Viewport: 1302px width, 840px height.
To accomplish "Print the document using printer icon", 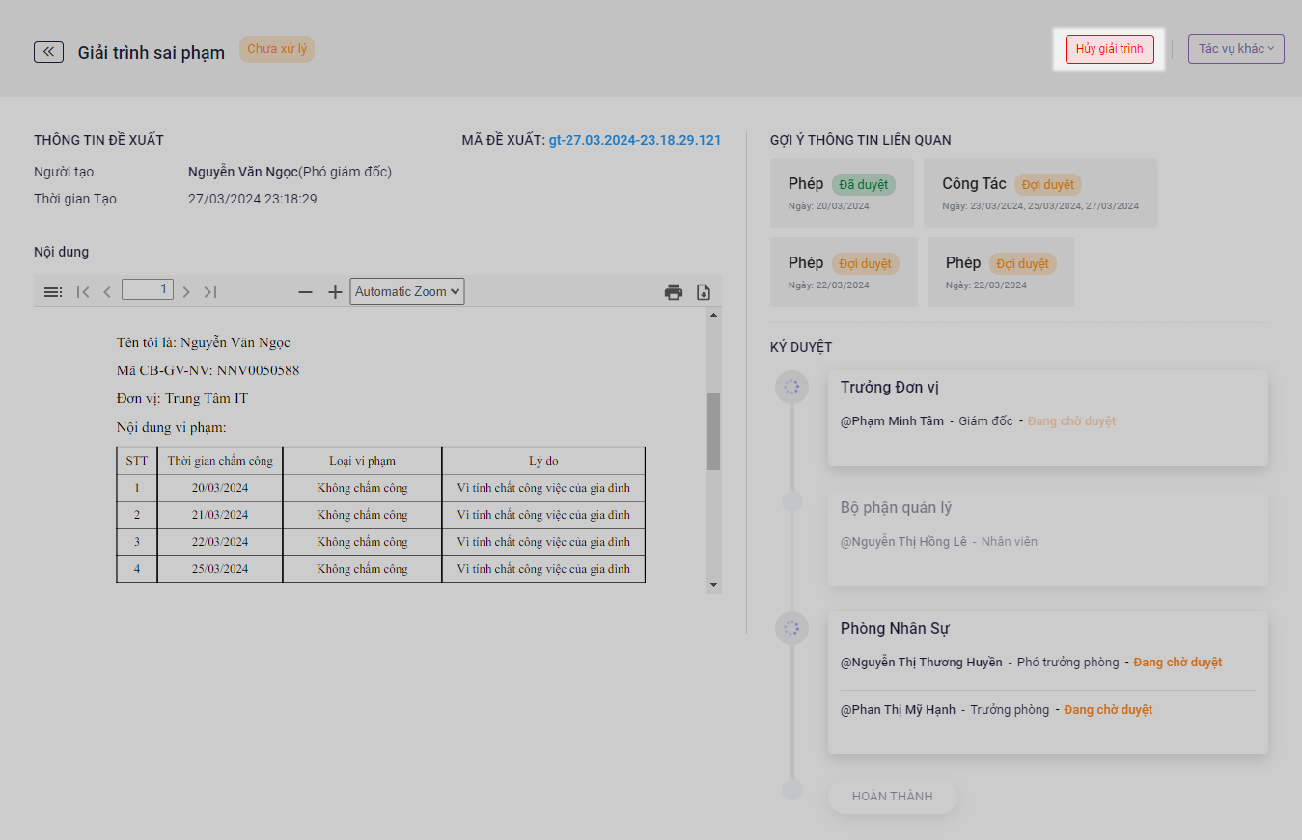I will (674, 292).
